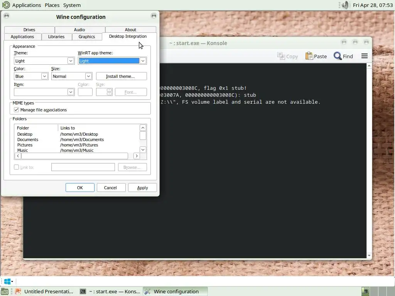Click the Wine Windows start logo icon
The image size is (395, 296).
[x=7, y=281]
